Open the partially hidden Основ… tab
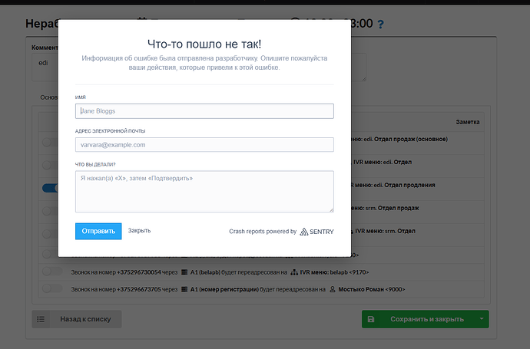 [48, 97]
